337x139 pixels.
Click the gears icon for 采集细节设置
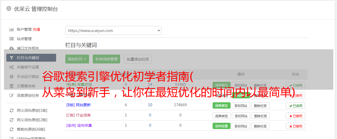click(12, 67)
